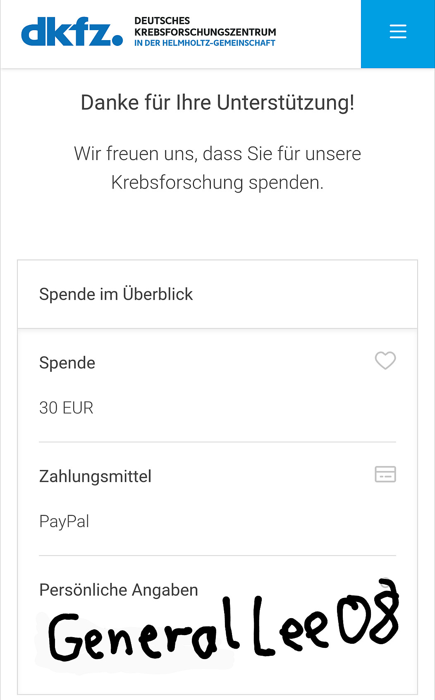Click the 'Wir freuen uns' sentence line
The width and height of the screenshot is (435, 700).
(217, 154)
